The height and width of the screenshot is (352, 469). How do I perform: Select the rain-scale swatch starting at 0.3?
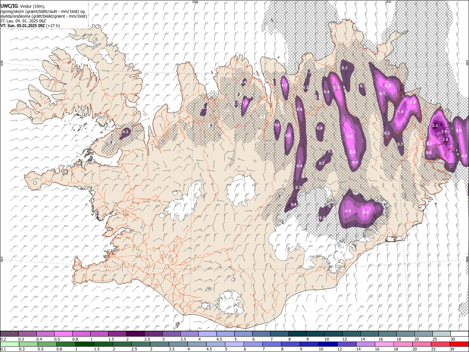coord(28,344)
